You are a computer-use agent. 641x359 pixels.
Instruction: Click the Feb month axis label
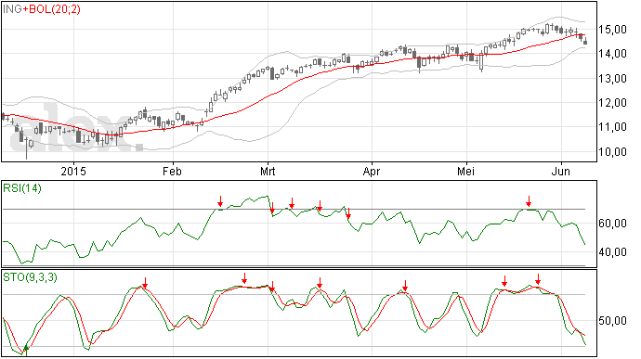(x=172, y=171)
